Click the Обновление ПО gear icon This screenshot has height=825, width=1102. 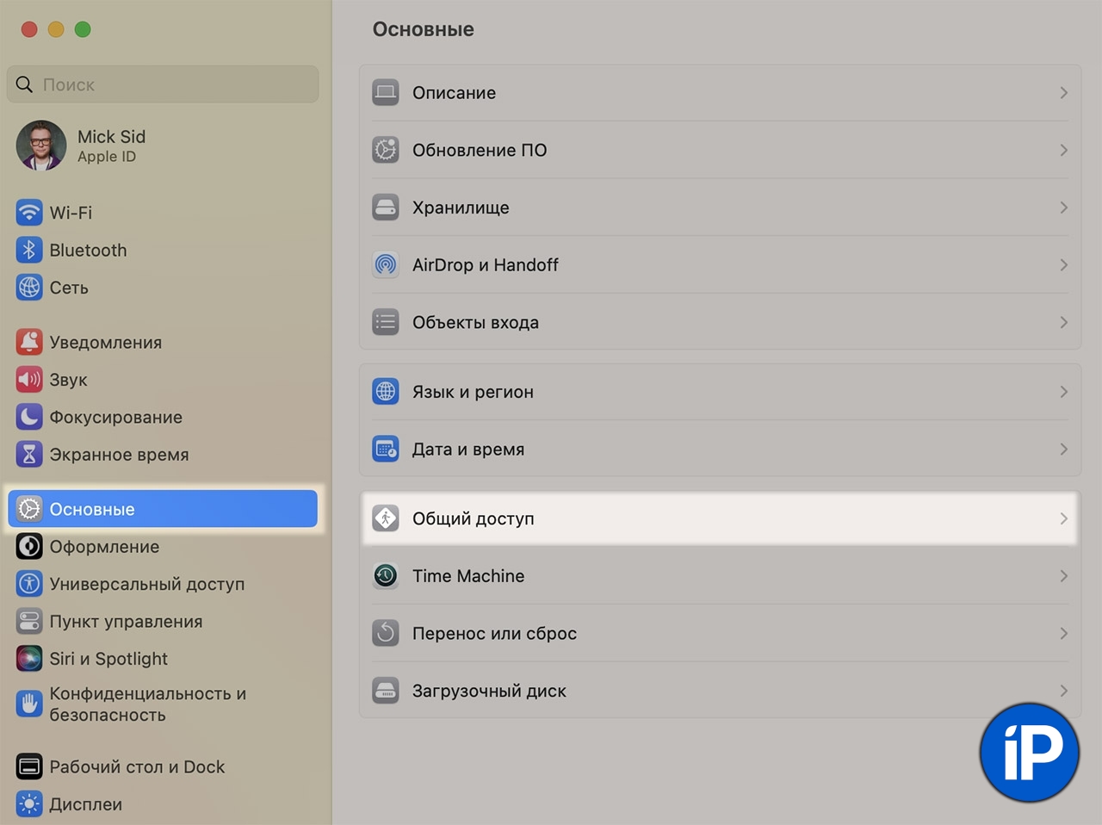[386, 150]
